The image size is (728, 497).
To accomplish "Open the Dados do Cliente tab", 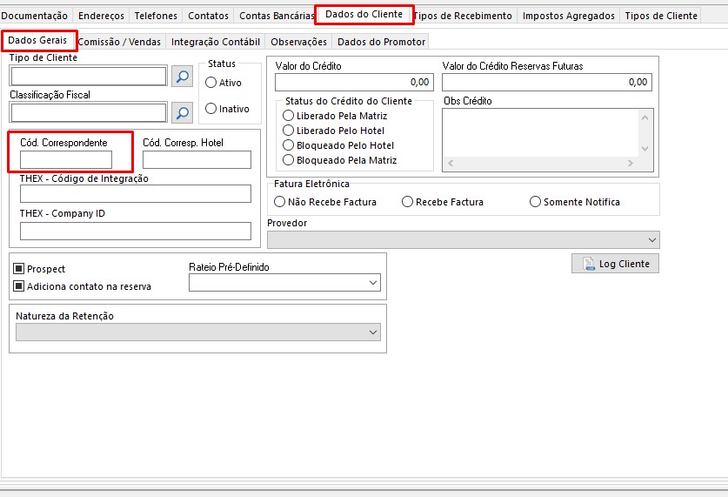I will 364,15.
